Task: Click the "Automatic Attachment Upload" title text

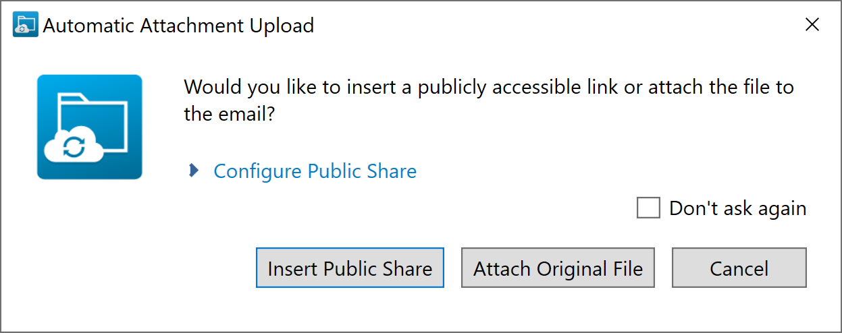Action: [x=178, y=26]
